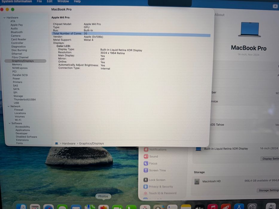279x209 pixels.
Task: Click the Macintosh HD drive icon
Action: click(197, 181)
